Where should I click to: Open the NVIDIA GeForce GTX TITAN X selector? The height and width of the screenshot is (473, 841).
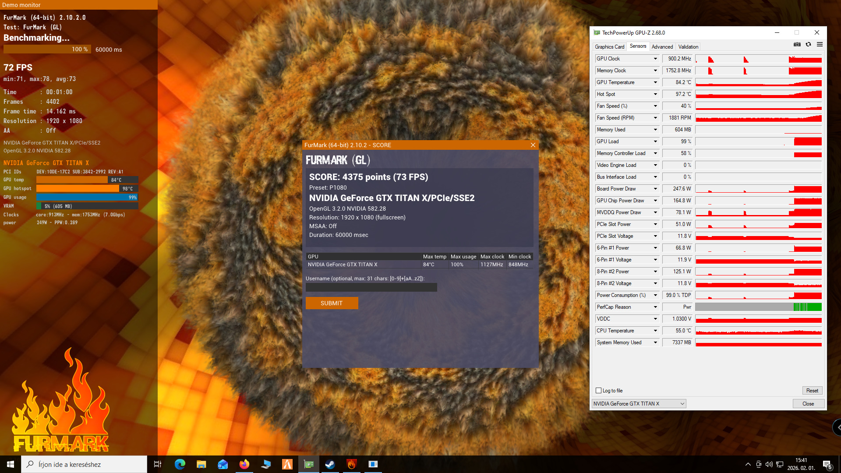click(639, 404)
